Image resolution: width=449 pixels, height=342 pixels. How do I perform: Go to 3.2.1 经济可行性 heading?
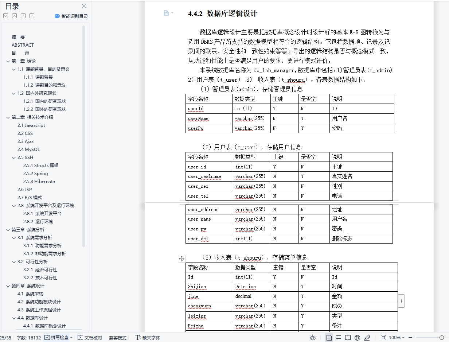tap(40, 270)
